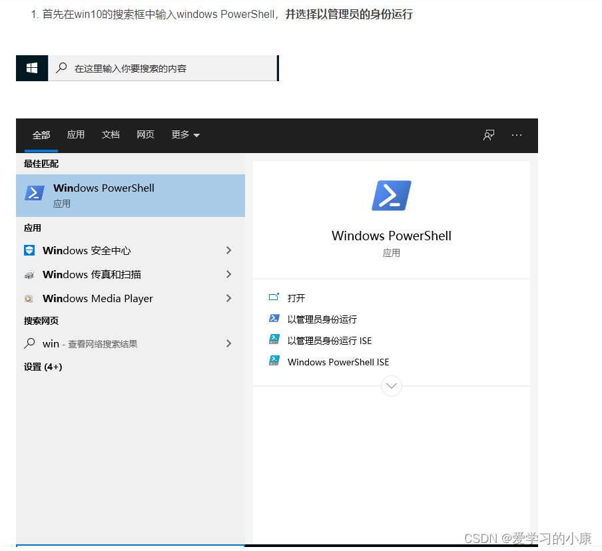Click the Windows 传真和扫描 icon

pos(29,275)
